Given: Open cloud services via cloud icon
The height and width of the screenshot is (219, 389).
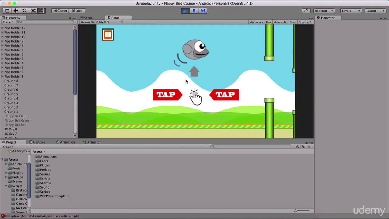Looking at the screenshot, I should [x=306, y=11].
